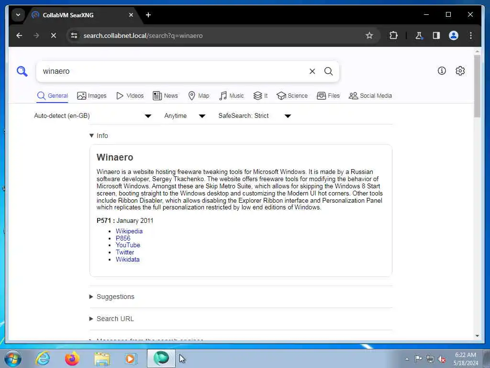Open Windows Explorer from taskbar
490x368 pixels.
[x=102, y=359]
